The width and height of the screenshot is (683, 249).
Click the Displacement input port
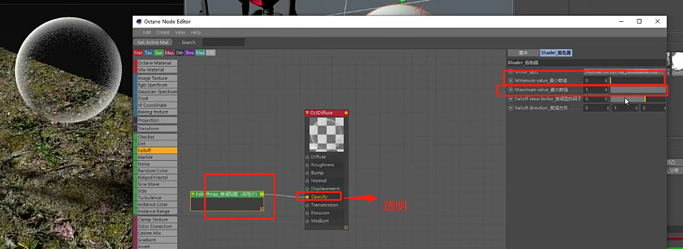coord(307,188)
